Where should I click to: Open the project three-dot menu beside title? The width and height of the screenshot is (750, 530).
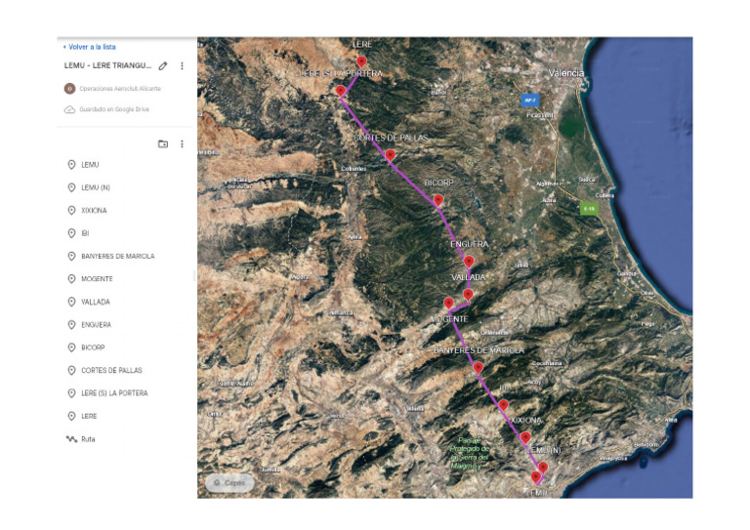182,66
